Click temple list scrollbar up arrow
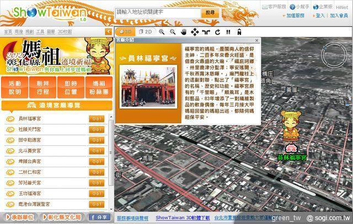353x224 pixels. (111, 117)
